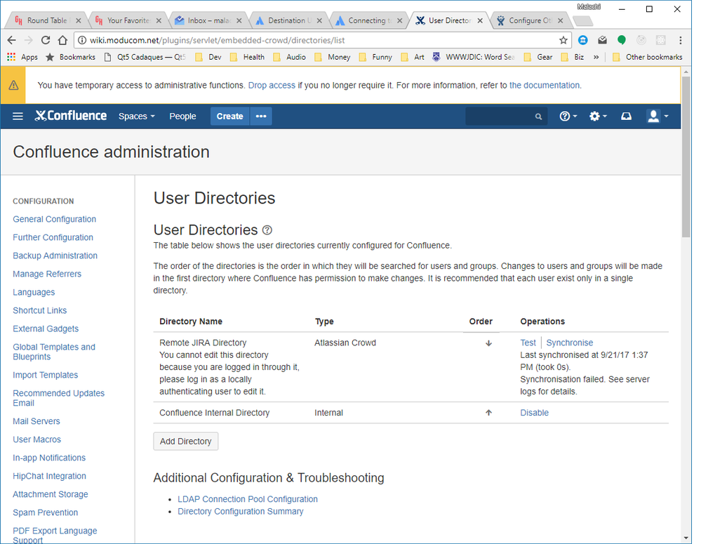Open the Apps grid shortcut
Viewport: 701px width, 544px height.
pos(22,58)
